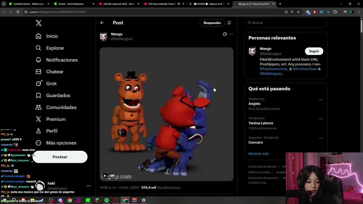Open the media control icon in Chrome

345,12
